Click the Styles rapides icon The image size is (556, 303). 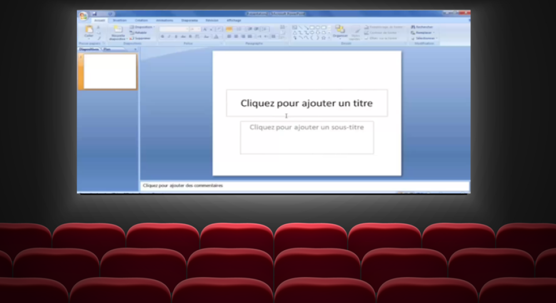(356, 33)
